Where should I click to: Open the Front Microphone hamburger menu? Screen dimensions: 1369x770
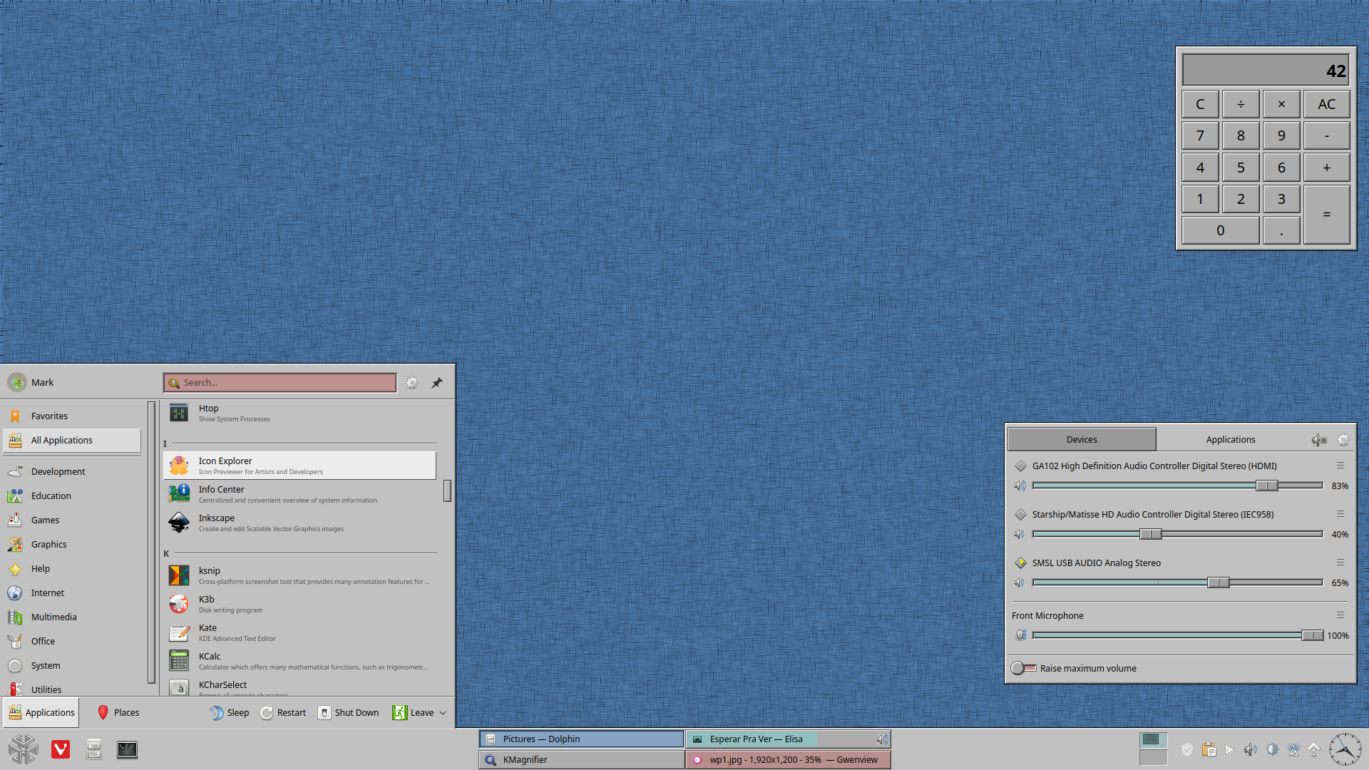[x=1340, y=615]
